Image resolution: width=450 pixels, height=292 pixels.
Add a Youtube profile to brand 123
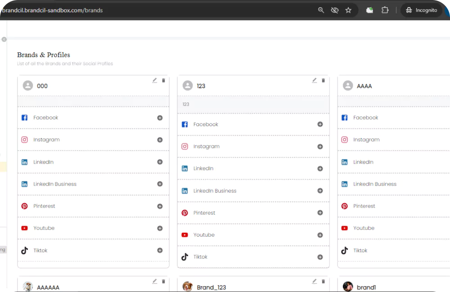pyautogui.click(x=320, y=235)
